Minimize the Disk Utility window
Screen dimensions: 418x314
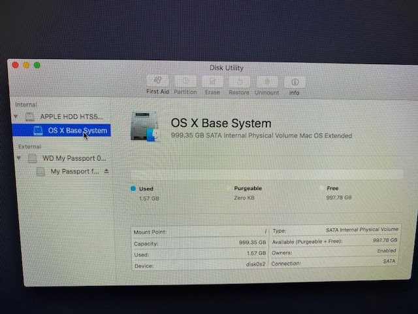click(26, 65)
